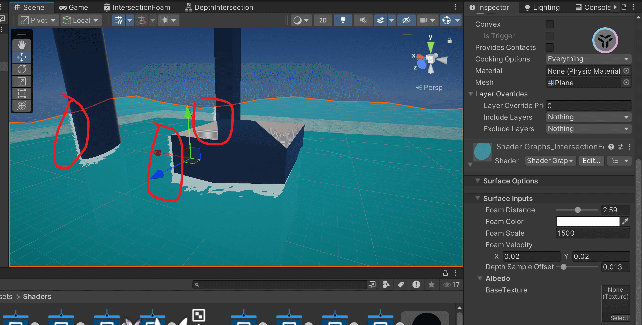Open Scene view three-dot options menu
The width and height of the screenshot is (642, 325).
[455, 7]
